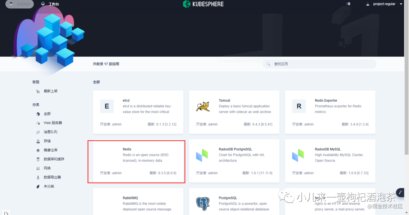The height and width of the screenshot is (215, 409).
Task: Click the RadonDB MySQL logo
Action: pyautogui.click(x=298, y=155)
